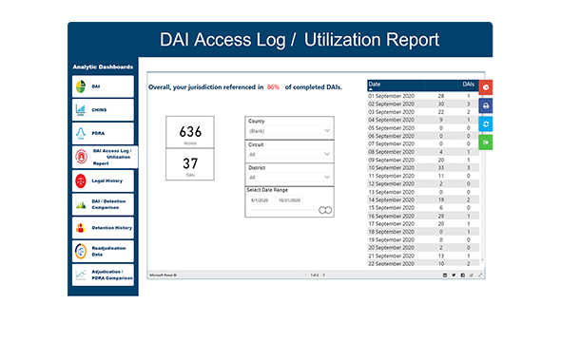Enter fullscreen mode in Power BI footer

point(480,275)
